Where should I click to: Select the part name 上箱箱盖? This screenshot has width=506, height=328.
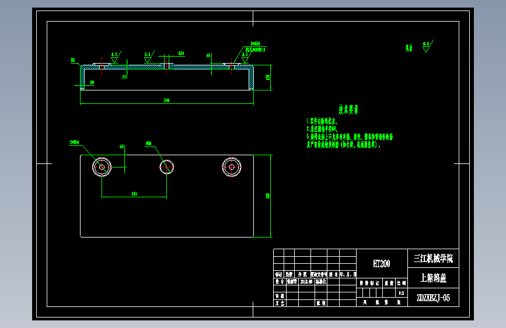(433, 278)
